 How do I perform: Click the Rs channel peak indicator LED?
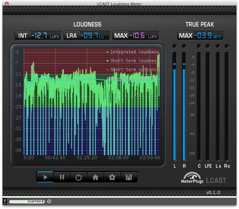pyautogui.click(x=227, y=46)
